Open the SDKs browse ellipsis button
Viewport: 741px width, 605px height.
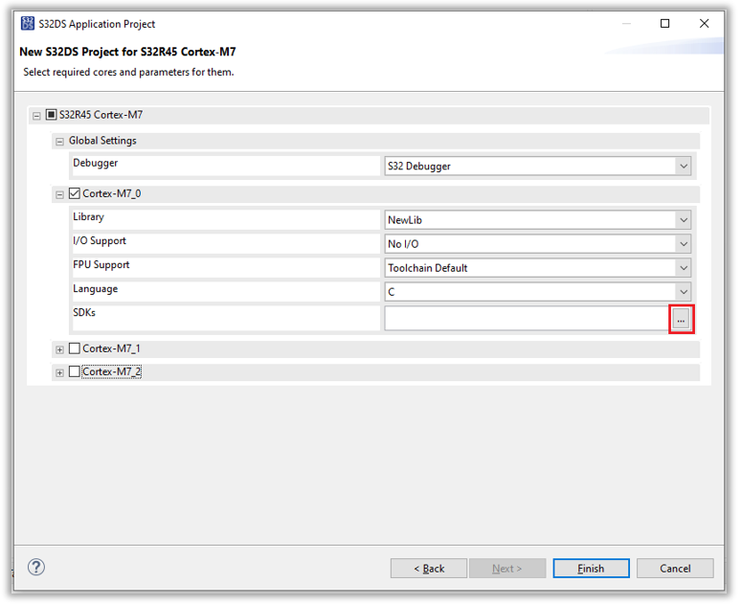[683, 321]
